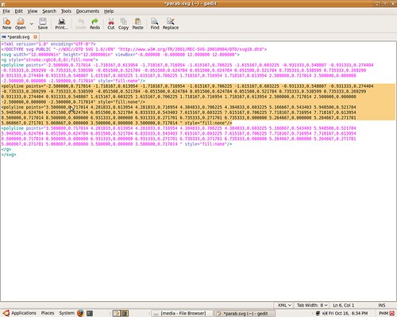397x317 pixels.
Task: Click the <?xml version line
Action: point(48,44)
